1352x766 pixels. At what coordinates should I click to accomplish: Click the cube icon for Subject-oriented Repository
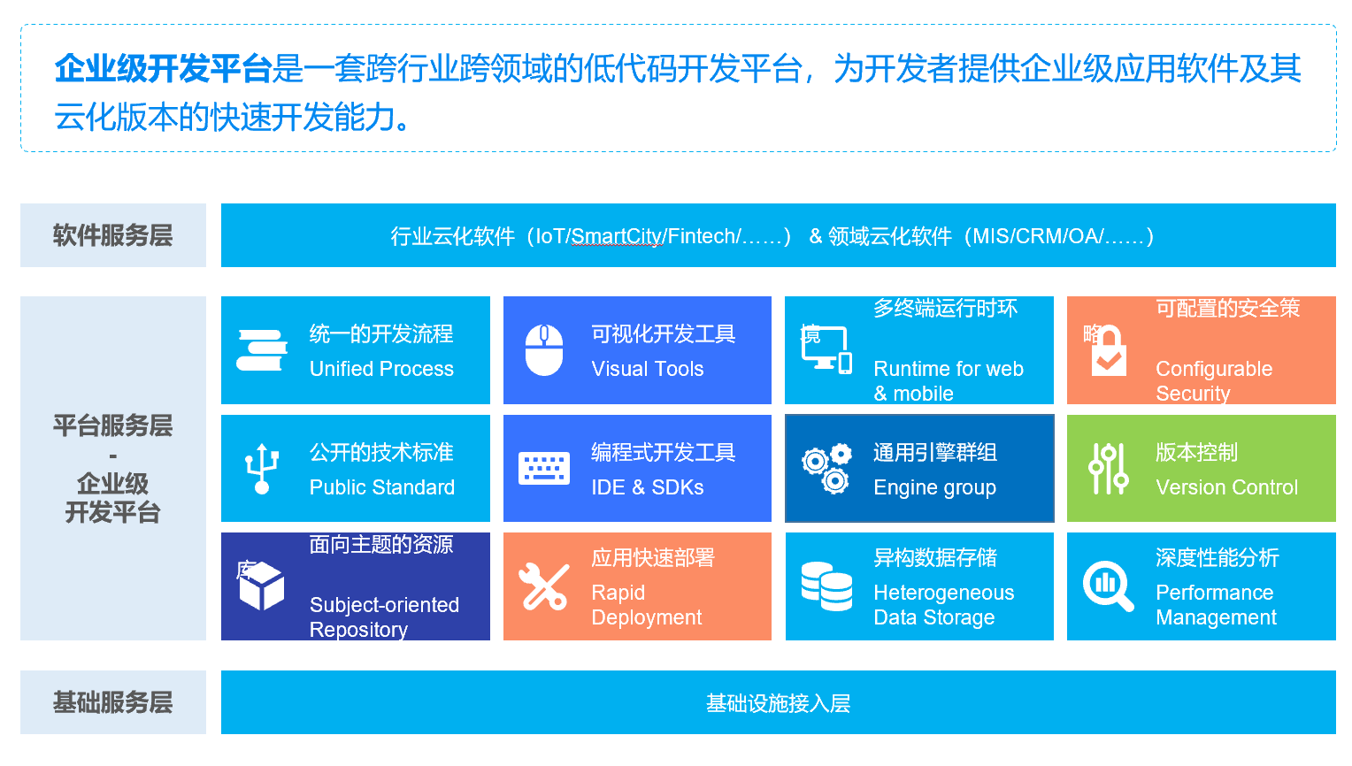click(x=262, y=586)
